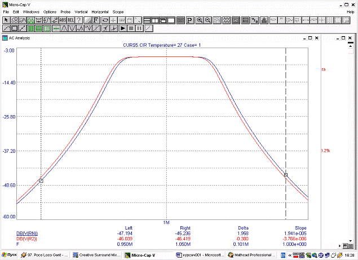Toggle the middle green grid button
The width and height of the screenshot is (358, 260).
click(x=39, y=28)
